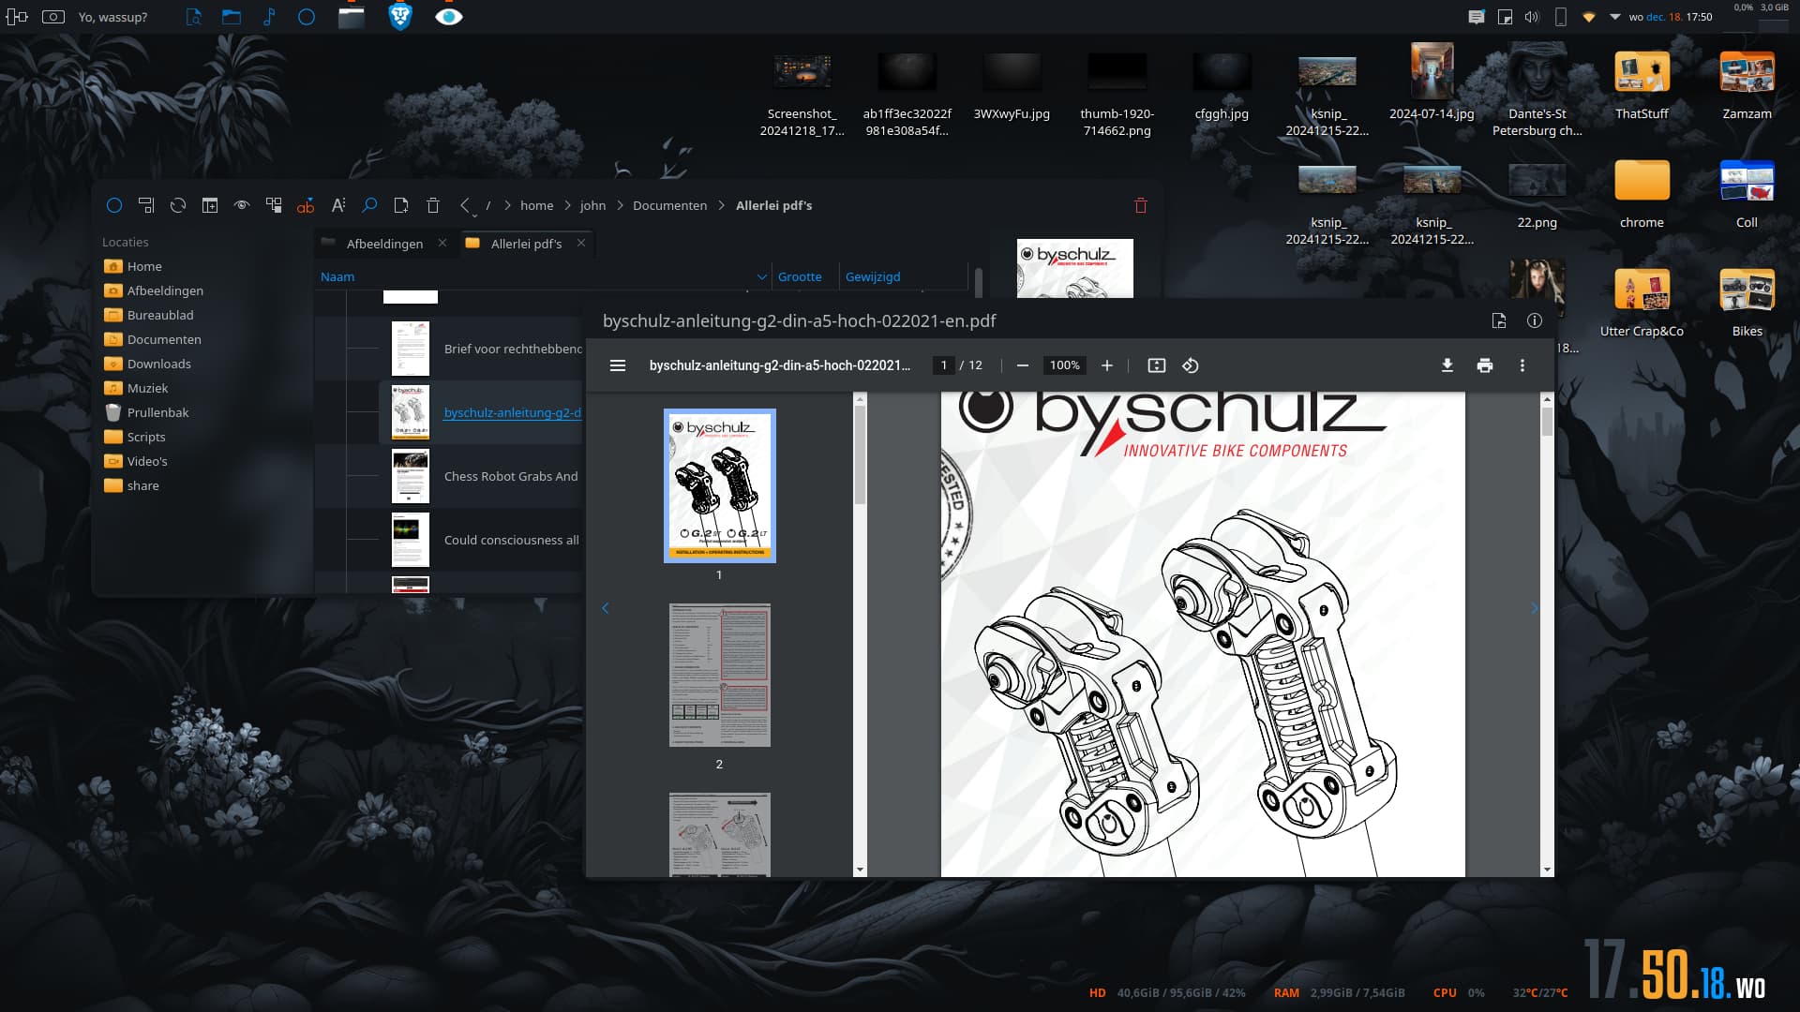Toggle the PDF viewer sidebar hamburger menu

coord(617,365)
